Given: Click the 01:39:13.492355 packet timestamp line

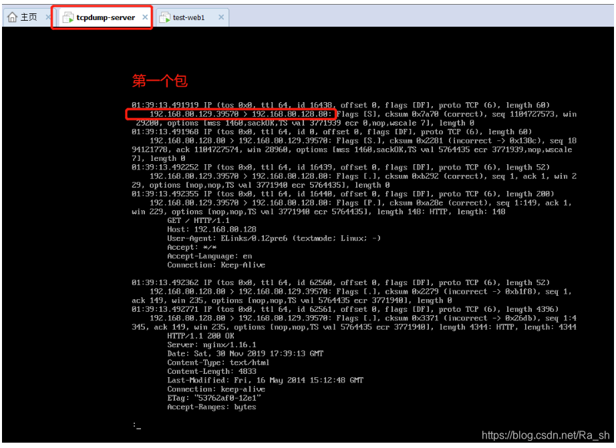Looking at the screenshot, I should coord(343,194).
